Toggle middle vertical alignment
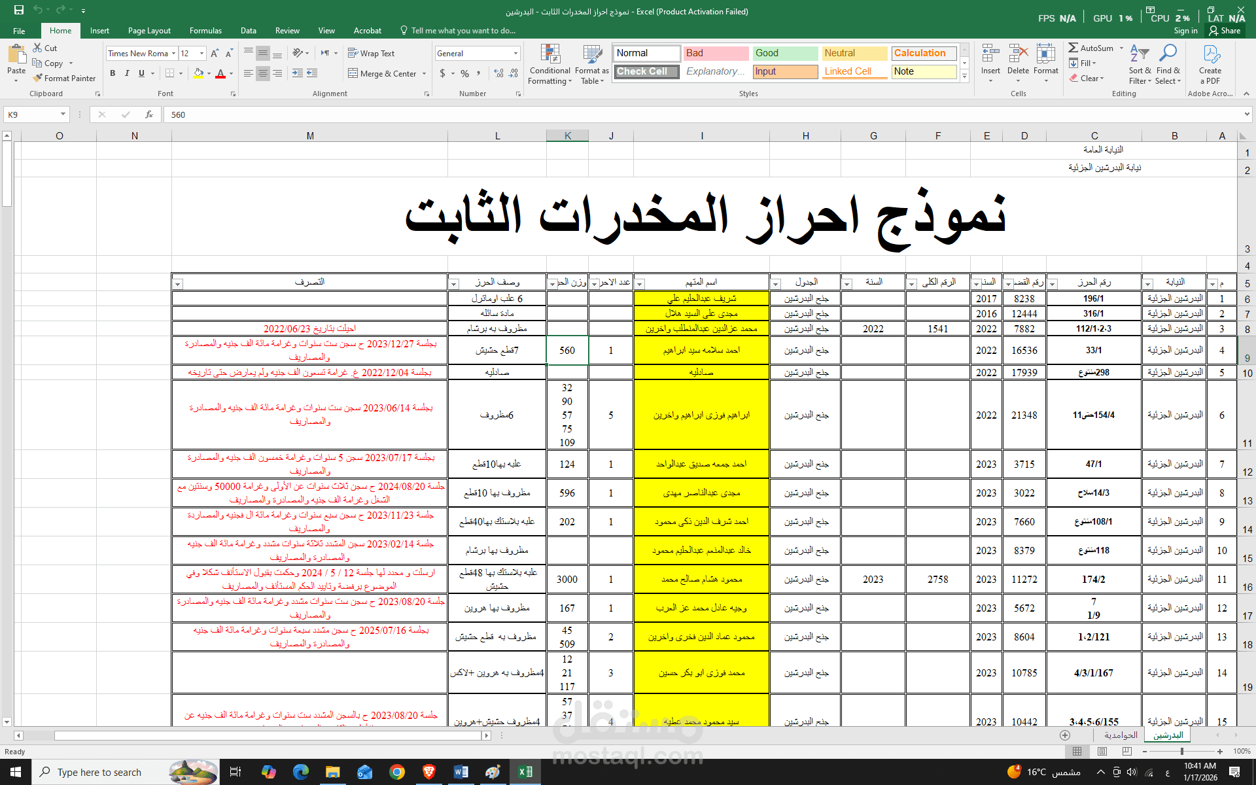Screen dimensions: 1256x785 (x=262, y=54)
